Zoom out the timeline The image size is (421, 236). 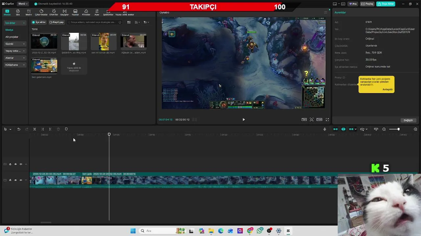point(384,129)
